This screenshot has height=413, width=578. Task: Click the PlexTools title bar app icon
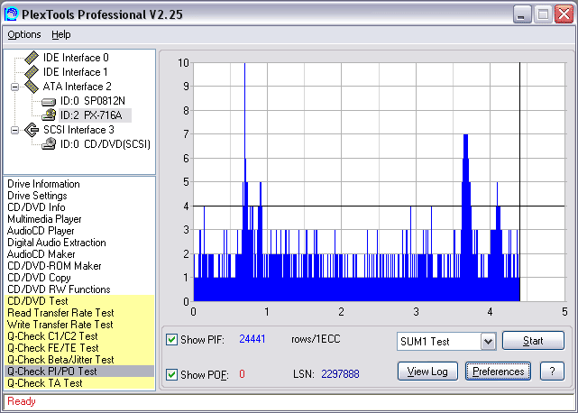[12, 14]
